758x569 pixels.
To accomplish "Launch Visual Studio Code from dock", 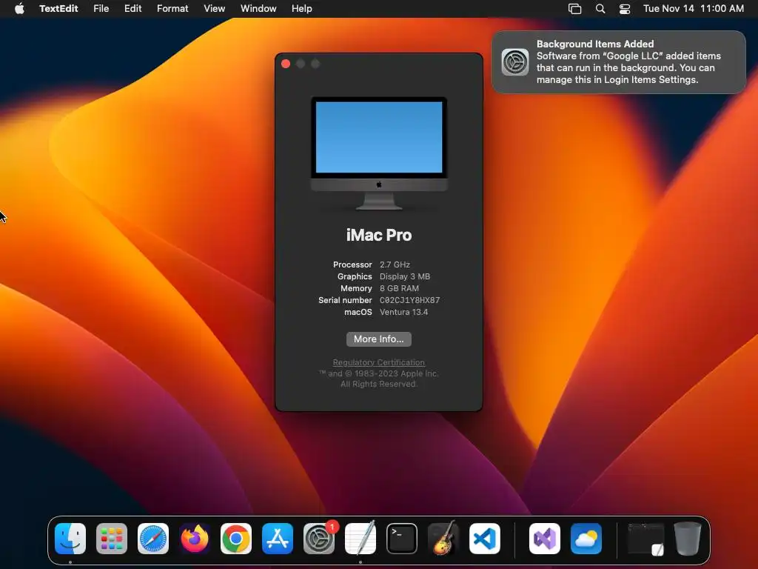I will (x=485, y=538).
